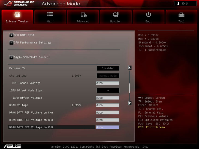Expand the GPU.DIMM Post submenu
This screenshot has height=149, width=199.
tap(11, 35)
